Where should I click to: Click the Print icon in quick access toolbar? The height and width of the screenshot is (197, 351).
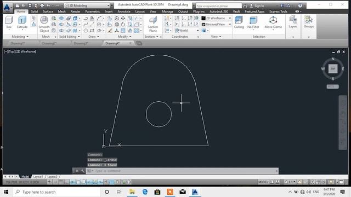[42, 5]
